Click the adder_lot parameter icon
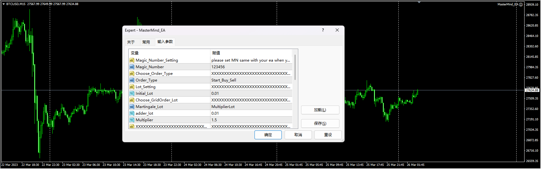541x169 pixels. coord(132,113)
